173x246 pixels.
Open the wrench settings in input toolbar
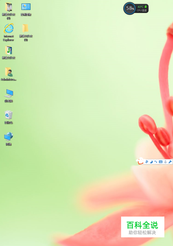click(170, 162)
